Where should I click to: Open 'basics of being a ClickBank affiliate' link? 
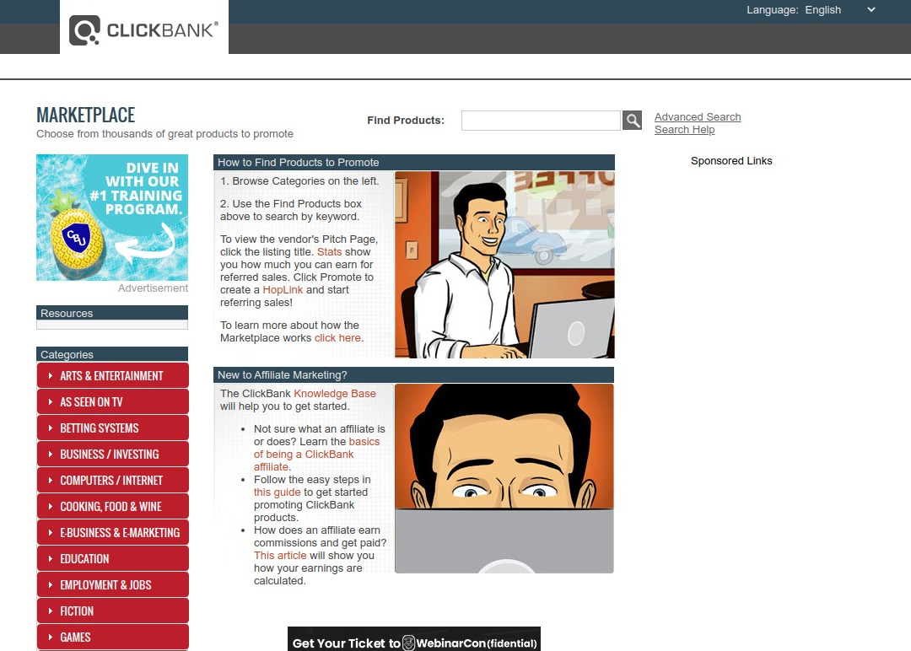pyautogui.click(x=316, y=455)
